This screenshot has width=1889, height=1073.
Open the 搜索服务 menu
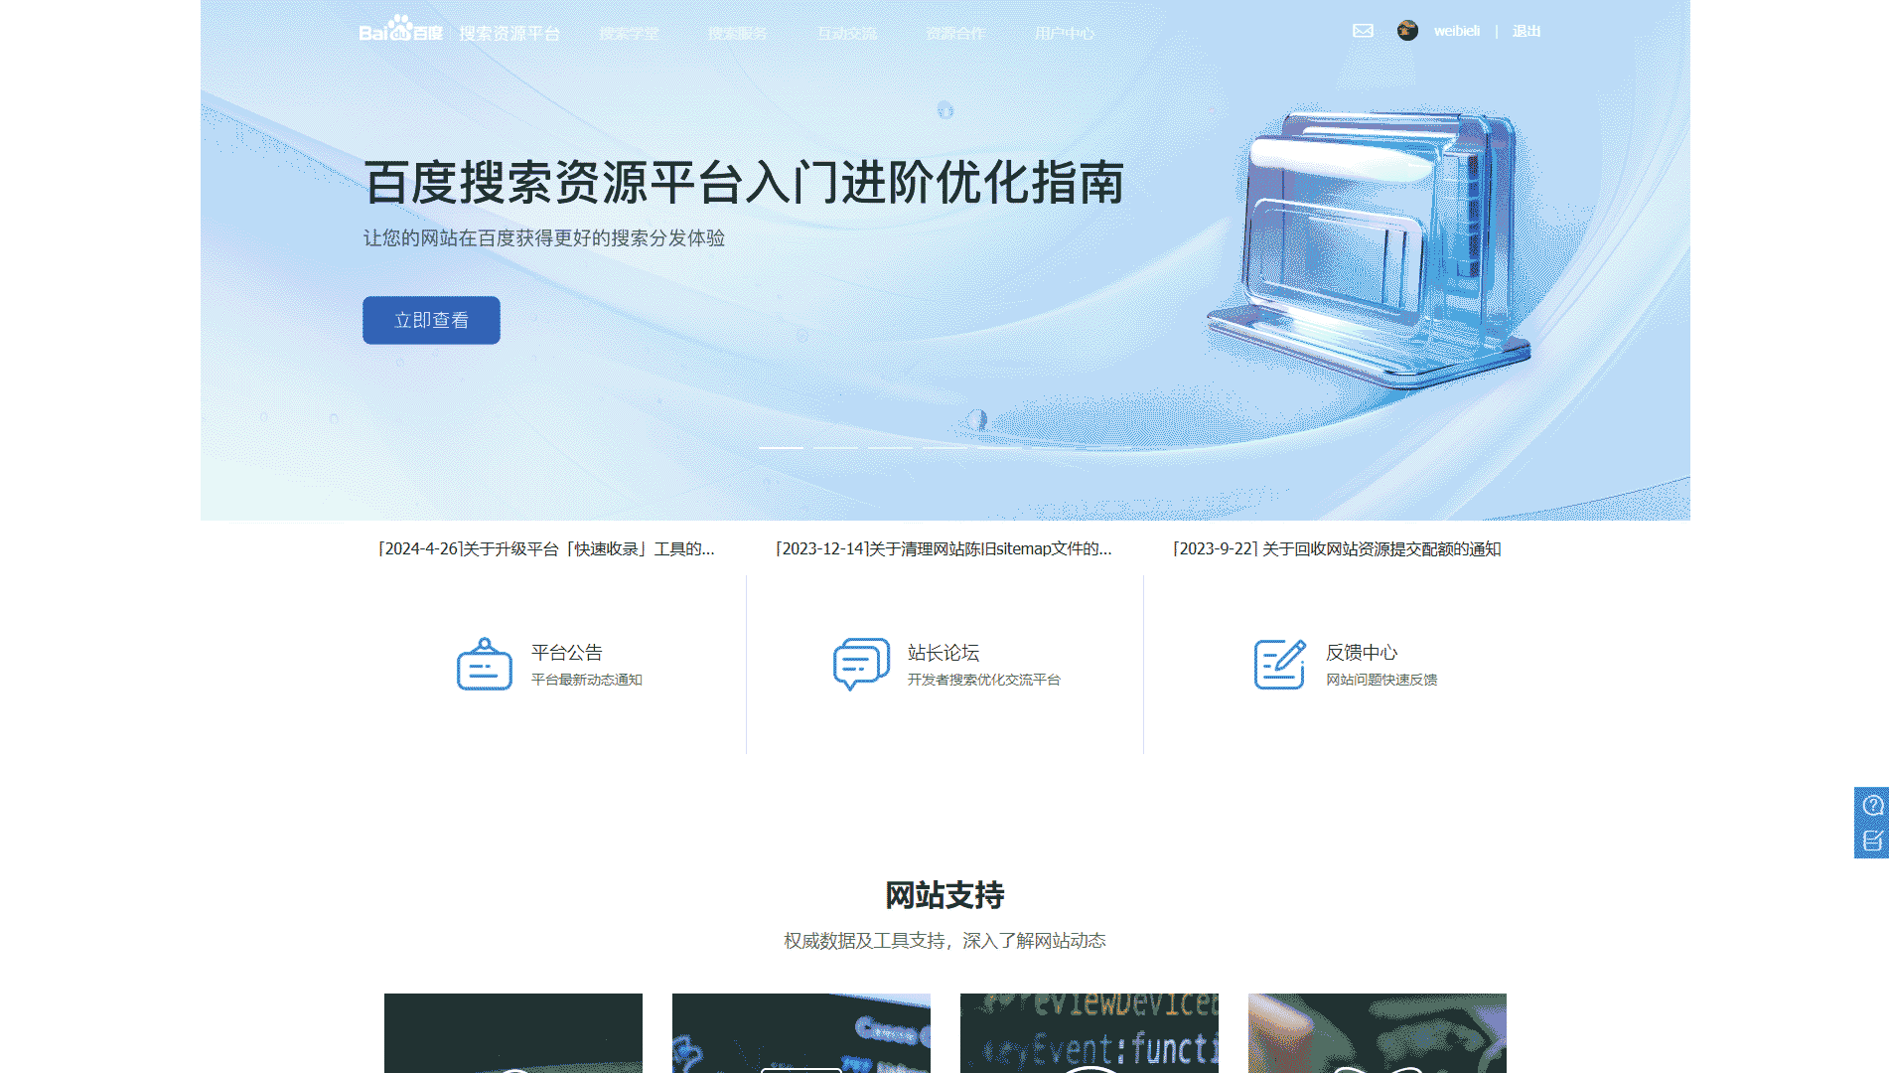pyautogui.click(x=738, y=33)
